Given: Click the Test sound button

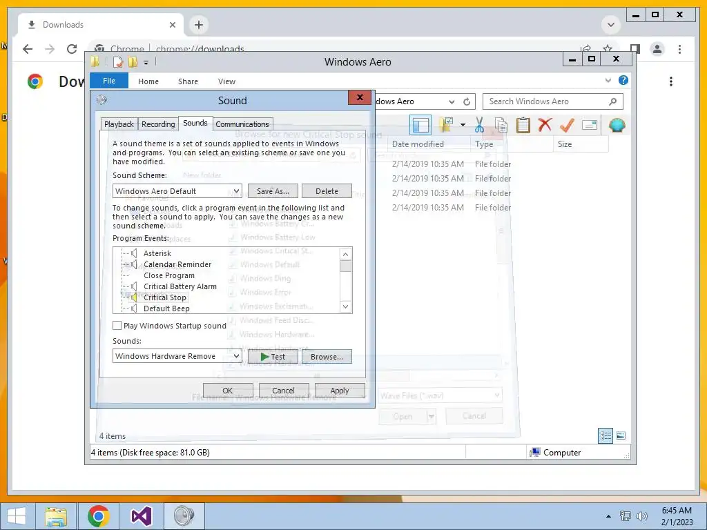Looking at the screenshot, I should (273, 357).
